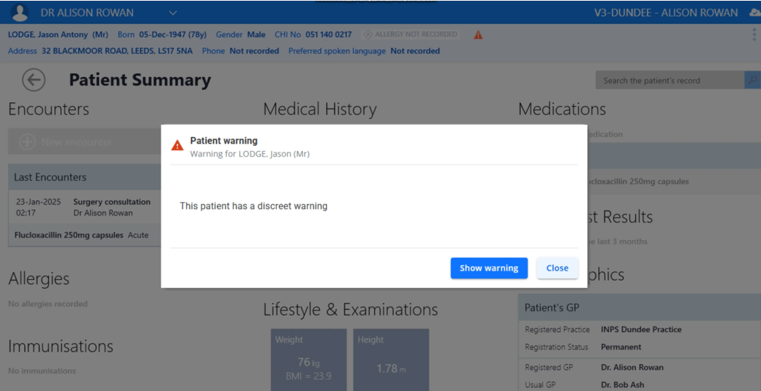Click INPS Dundee Practice value
The image size is (761, 391).
pos(641,329)
